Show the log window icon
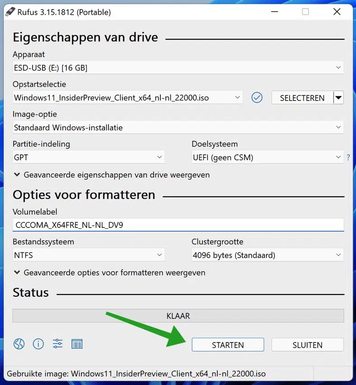The width and height of the screenshot is (356, 385). pyautogui.click(x=77, y=344)
